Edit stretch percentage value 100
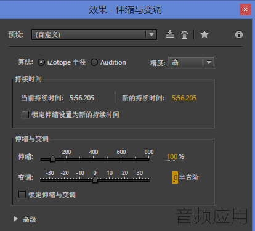 [x=172, y=157]
